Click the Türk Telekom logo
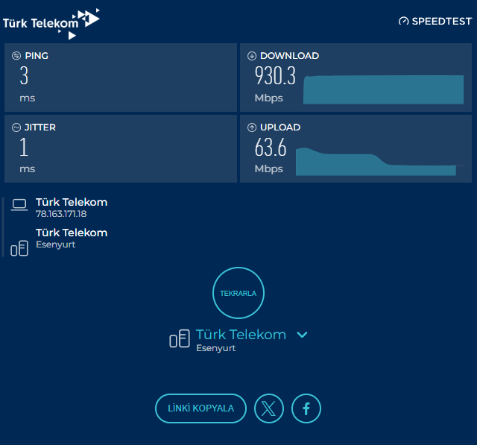Viewport: 477px width, 445px height. pos(51,24)
